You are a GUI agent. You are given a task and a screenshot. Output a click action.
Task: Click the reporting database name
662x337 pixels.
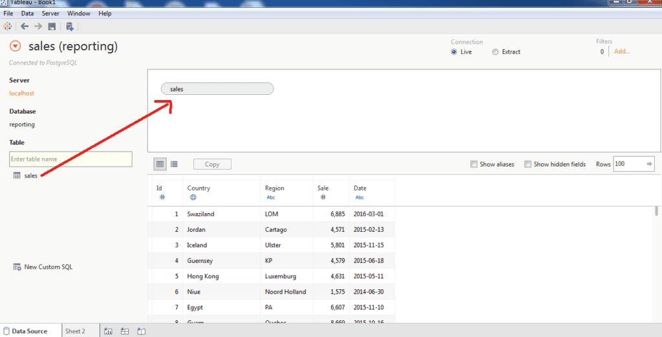point(22,125)
